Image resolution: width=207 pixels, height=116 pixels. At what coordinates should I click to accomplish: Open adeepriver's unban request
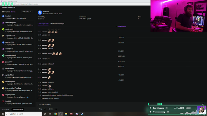[17, 50]
